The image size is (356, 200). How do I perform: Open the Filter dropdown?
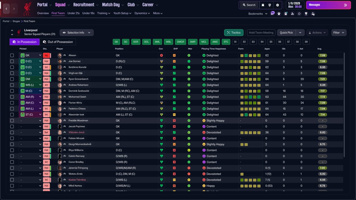pyautogui.click(x=339, y=32)
